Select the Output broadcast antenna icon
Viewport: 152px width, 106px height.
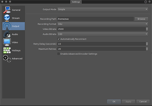pos(7,26)
